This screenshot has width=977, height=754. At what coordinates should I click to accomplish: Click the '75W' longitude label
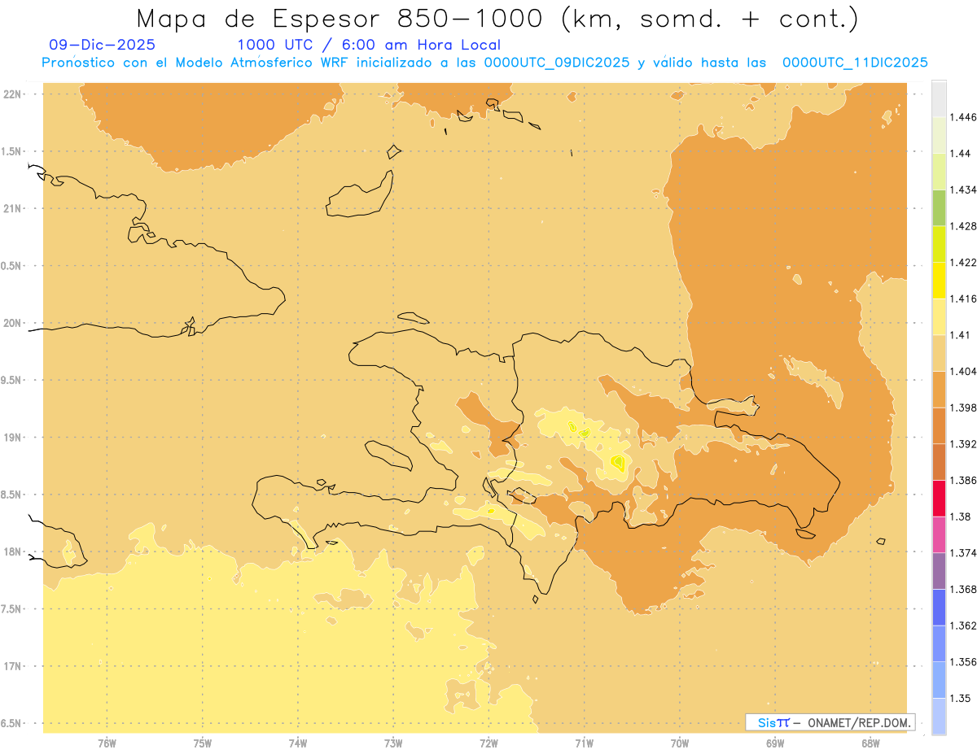pos(203,743)
